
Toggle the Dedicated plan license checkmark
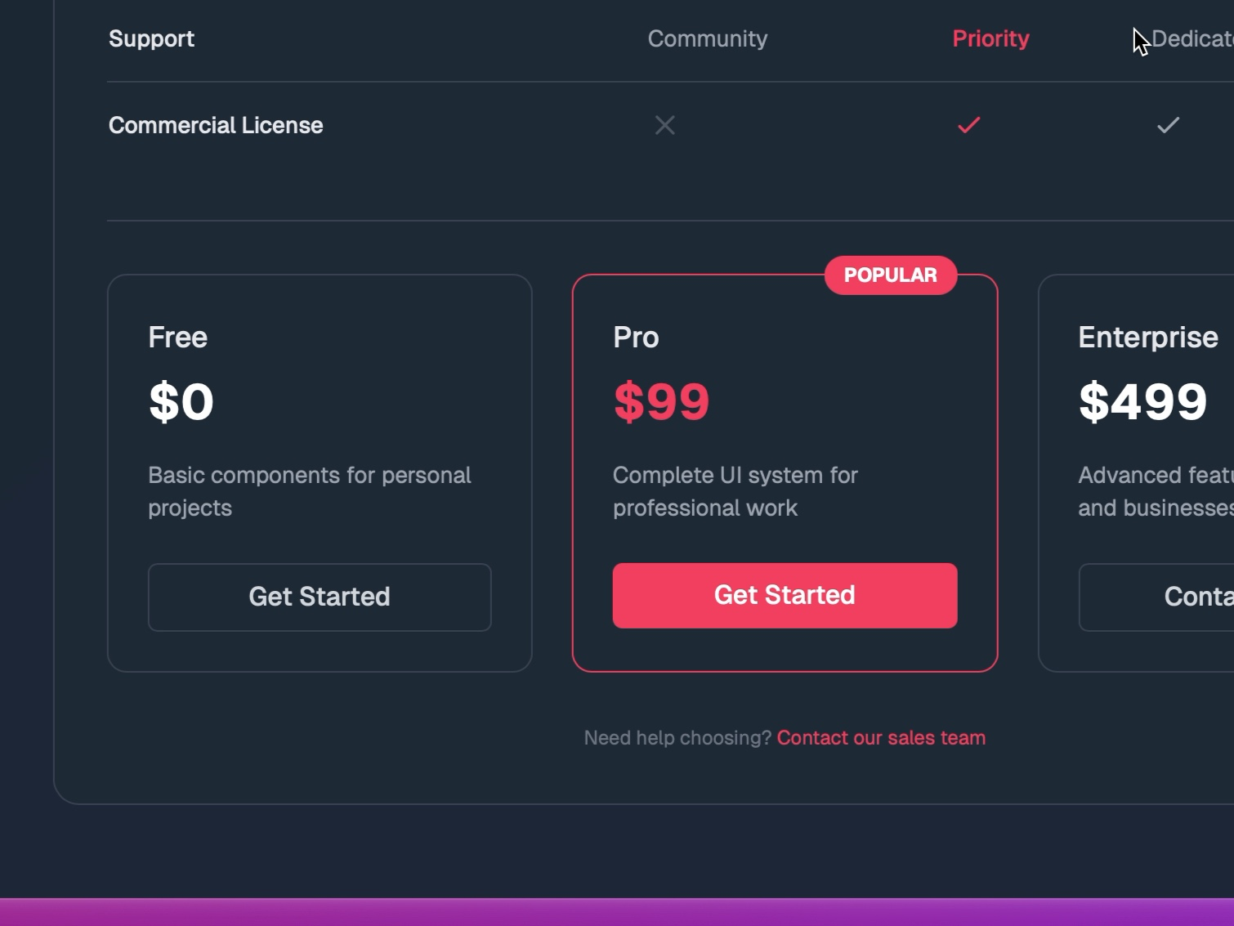click(x=1168, y=125)
